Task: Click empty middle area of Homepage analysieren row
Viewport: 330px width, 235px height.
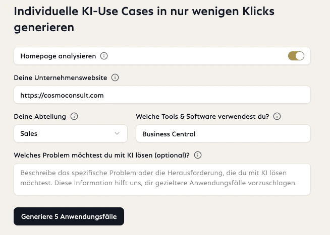Action: 197,56
